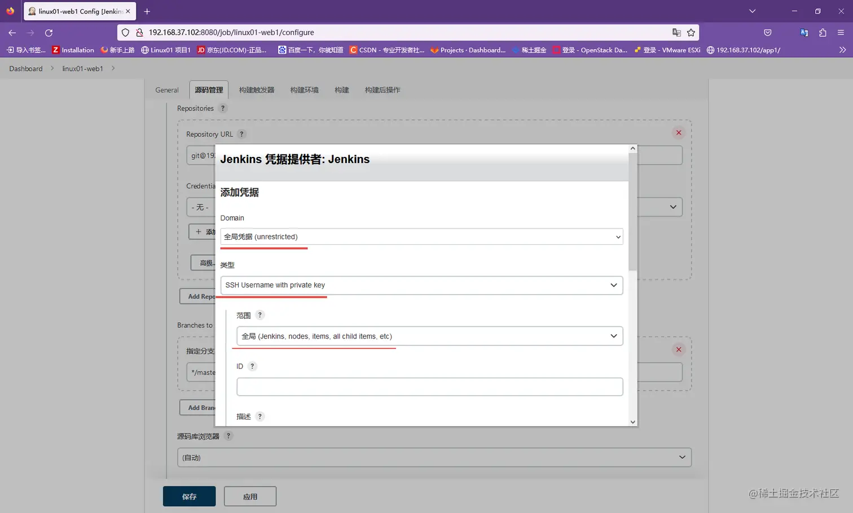853x513 pixels.
Task: List all tabs with the dropdown arrow
Action: (x=752, y=11)
